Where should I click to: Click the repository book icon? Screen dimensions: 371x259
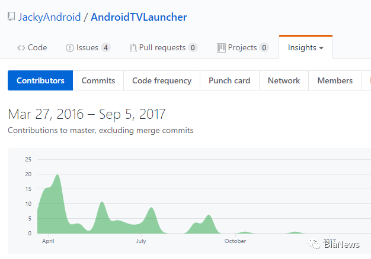pos(11,17)
